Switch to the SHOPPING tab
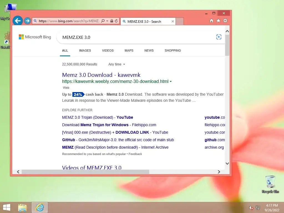284x213 pixels. [173, 50]
